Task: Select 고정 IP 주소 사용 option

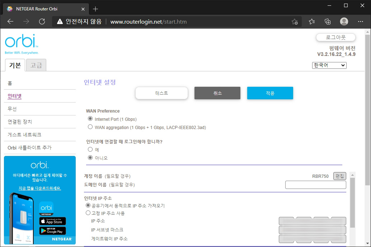Action: click(x=88, y=213)
